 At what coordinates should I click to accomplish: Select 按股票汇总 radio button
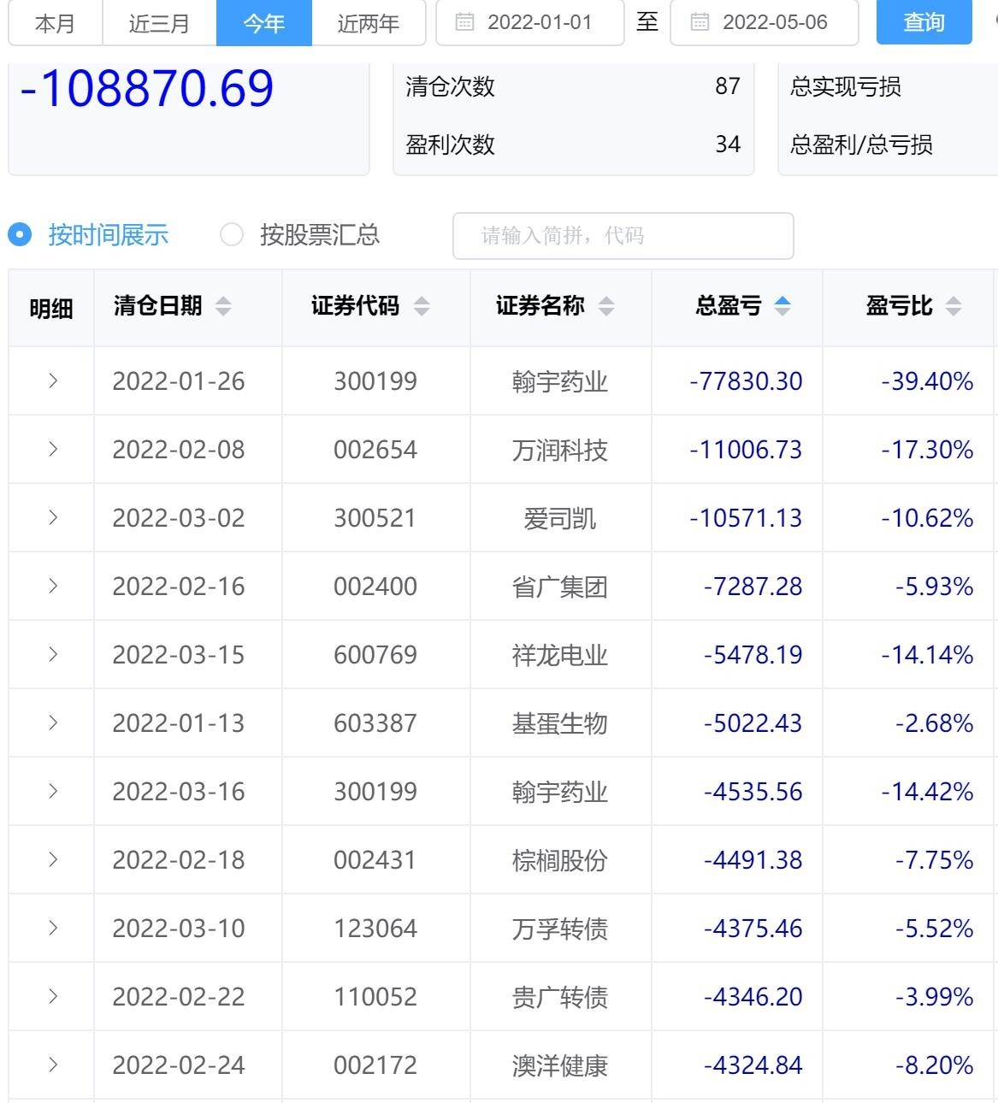[x=232, y=234]
